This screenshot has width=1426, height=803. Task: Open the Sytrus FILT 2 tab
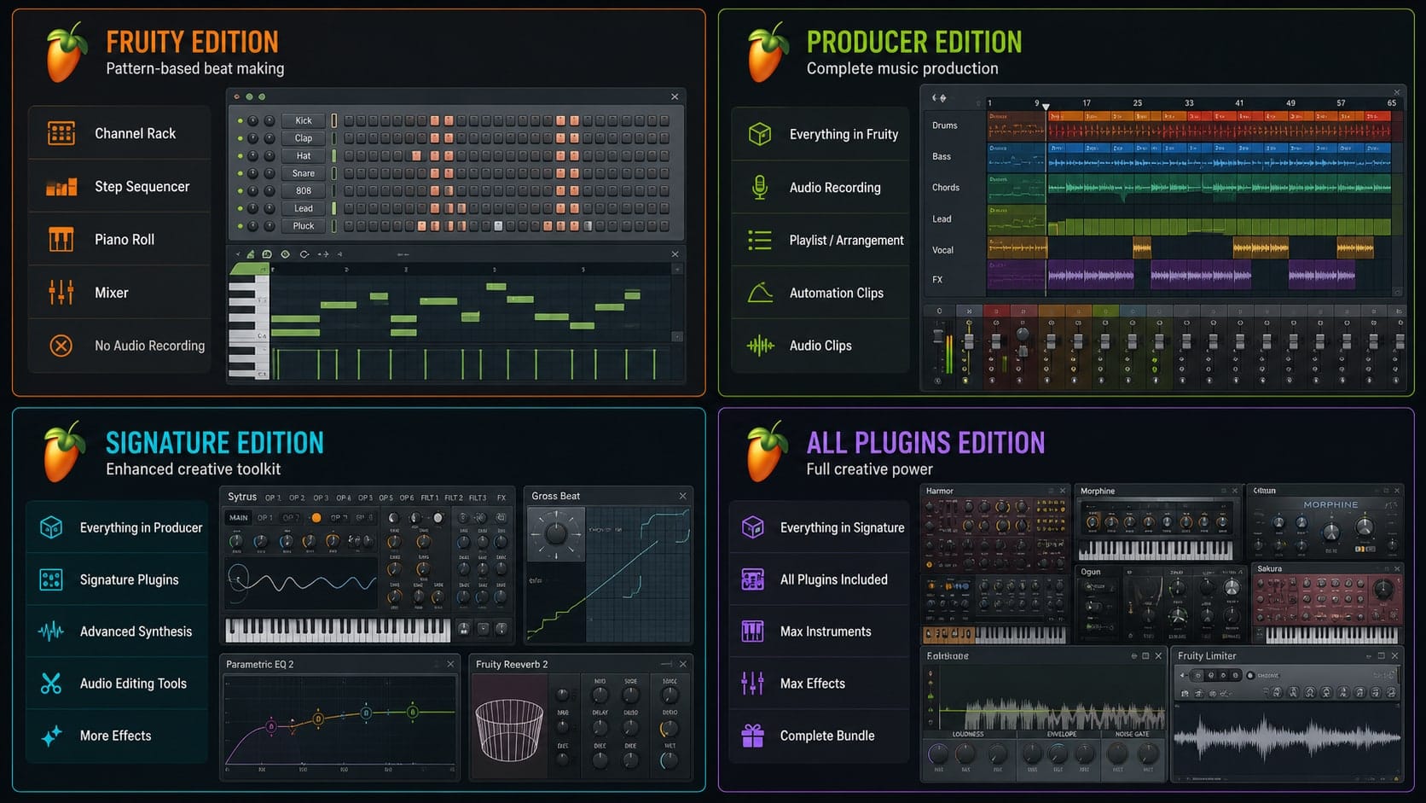(454, 498)
